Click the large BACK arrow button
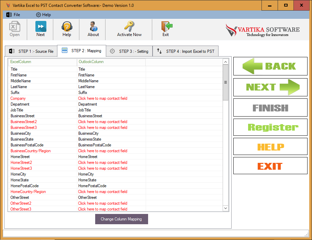Image resolution: width=312 pixels, height=240 pixels. [x=270, y=66]
